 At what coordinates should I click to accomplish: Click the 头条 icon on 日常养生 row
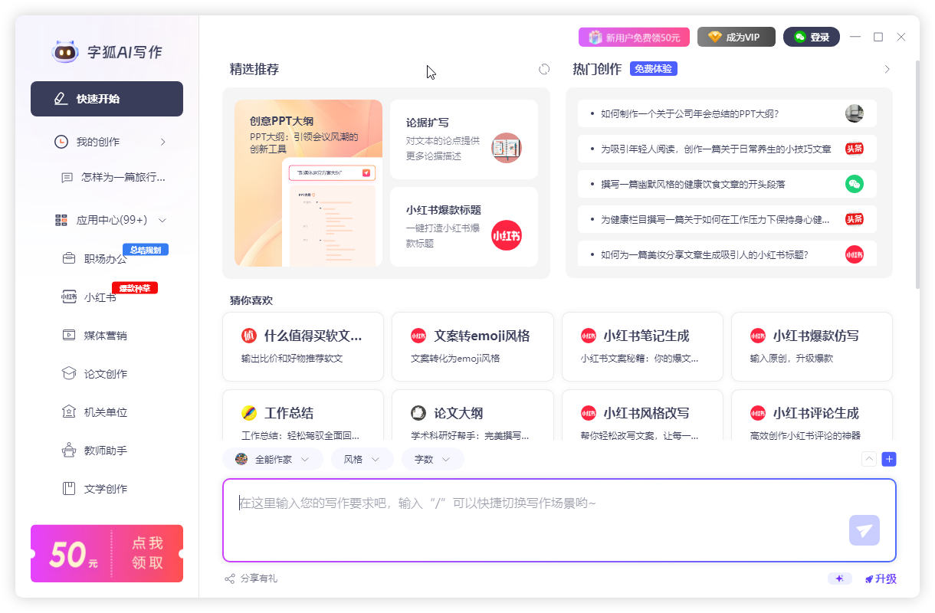pyautogui.click(x=855, y=149)
